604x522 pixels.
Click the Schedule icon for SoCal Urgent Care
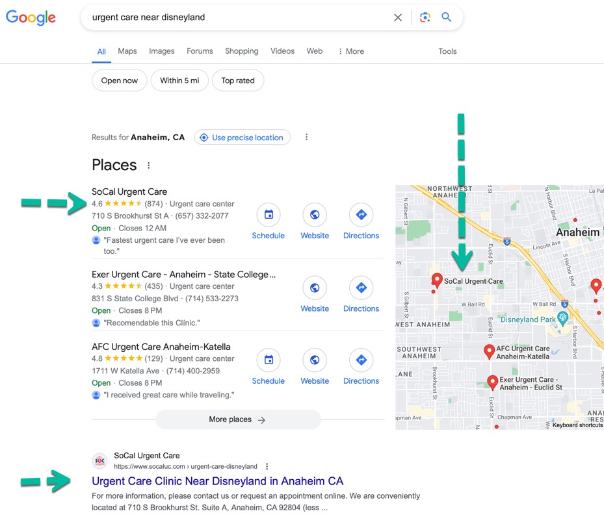tap(269, 215)
